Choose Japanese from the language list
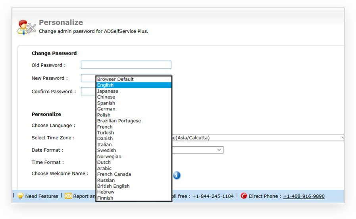356x219 pixels. coord(134,91)
